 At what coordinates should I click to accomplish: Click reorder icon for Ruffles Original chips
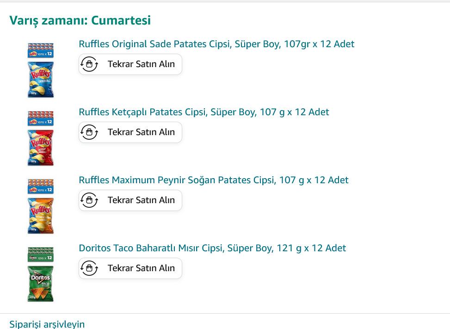click(89, 64)
